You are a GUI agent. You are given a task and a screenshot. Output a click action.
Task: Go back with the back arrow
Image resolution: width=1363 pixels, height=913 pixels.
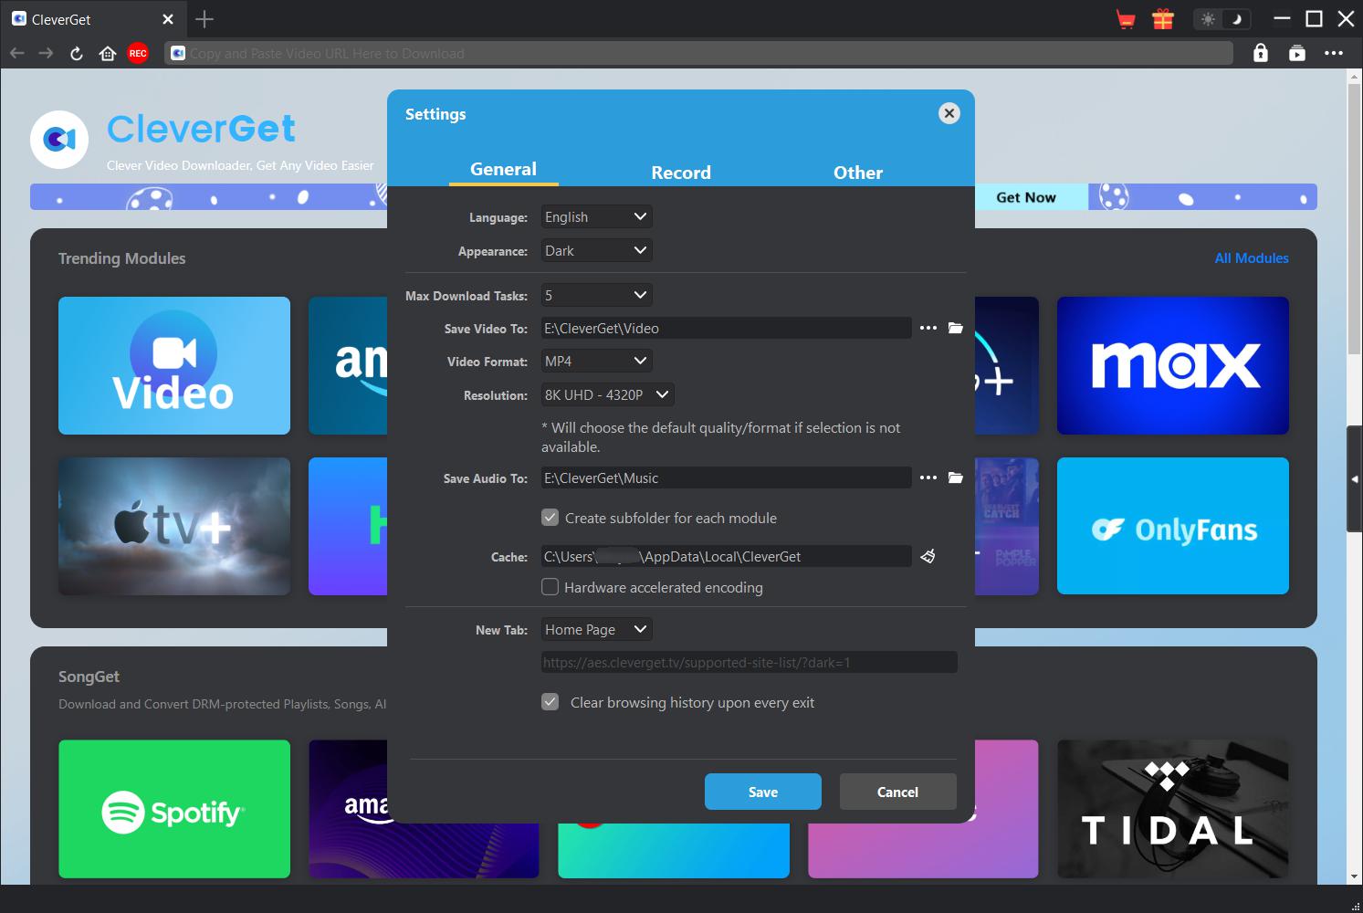coord(17,54)
